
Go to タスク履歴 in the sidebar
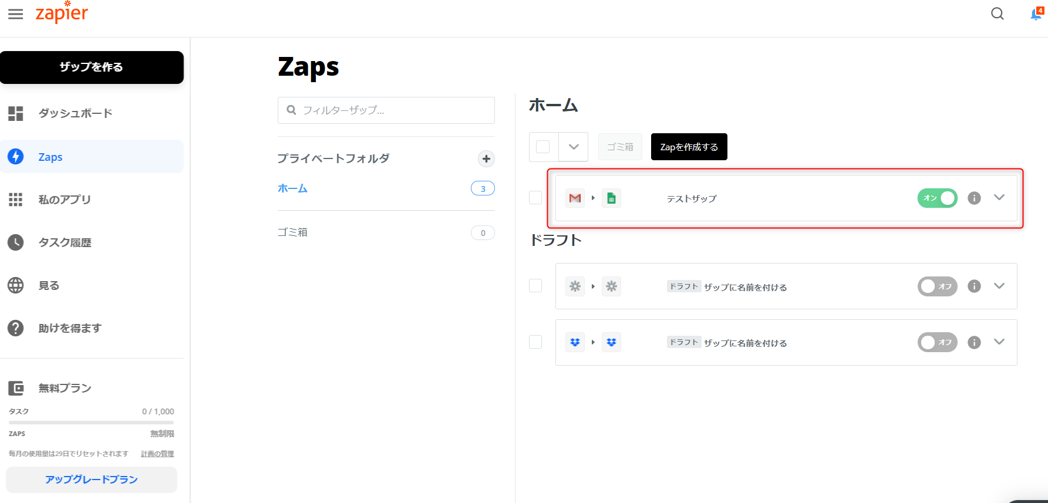(x=65, y=242)
